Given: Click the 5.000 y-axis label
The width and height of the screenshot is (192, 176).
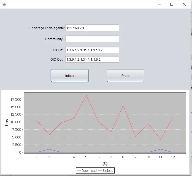Looking at the screenshot, I should tap(17, 137).
